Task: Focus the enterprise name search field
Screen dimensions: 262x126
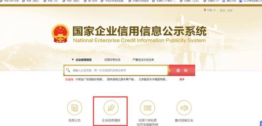Action: [116, 70]
